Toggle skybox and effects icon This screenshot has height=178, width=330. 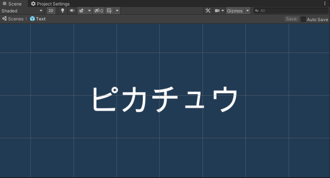click(x=81, y=11)
